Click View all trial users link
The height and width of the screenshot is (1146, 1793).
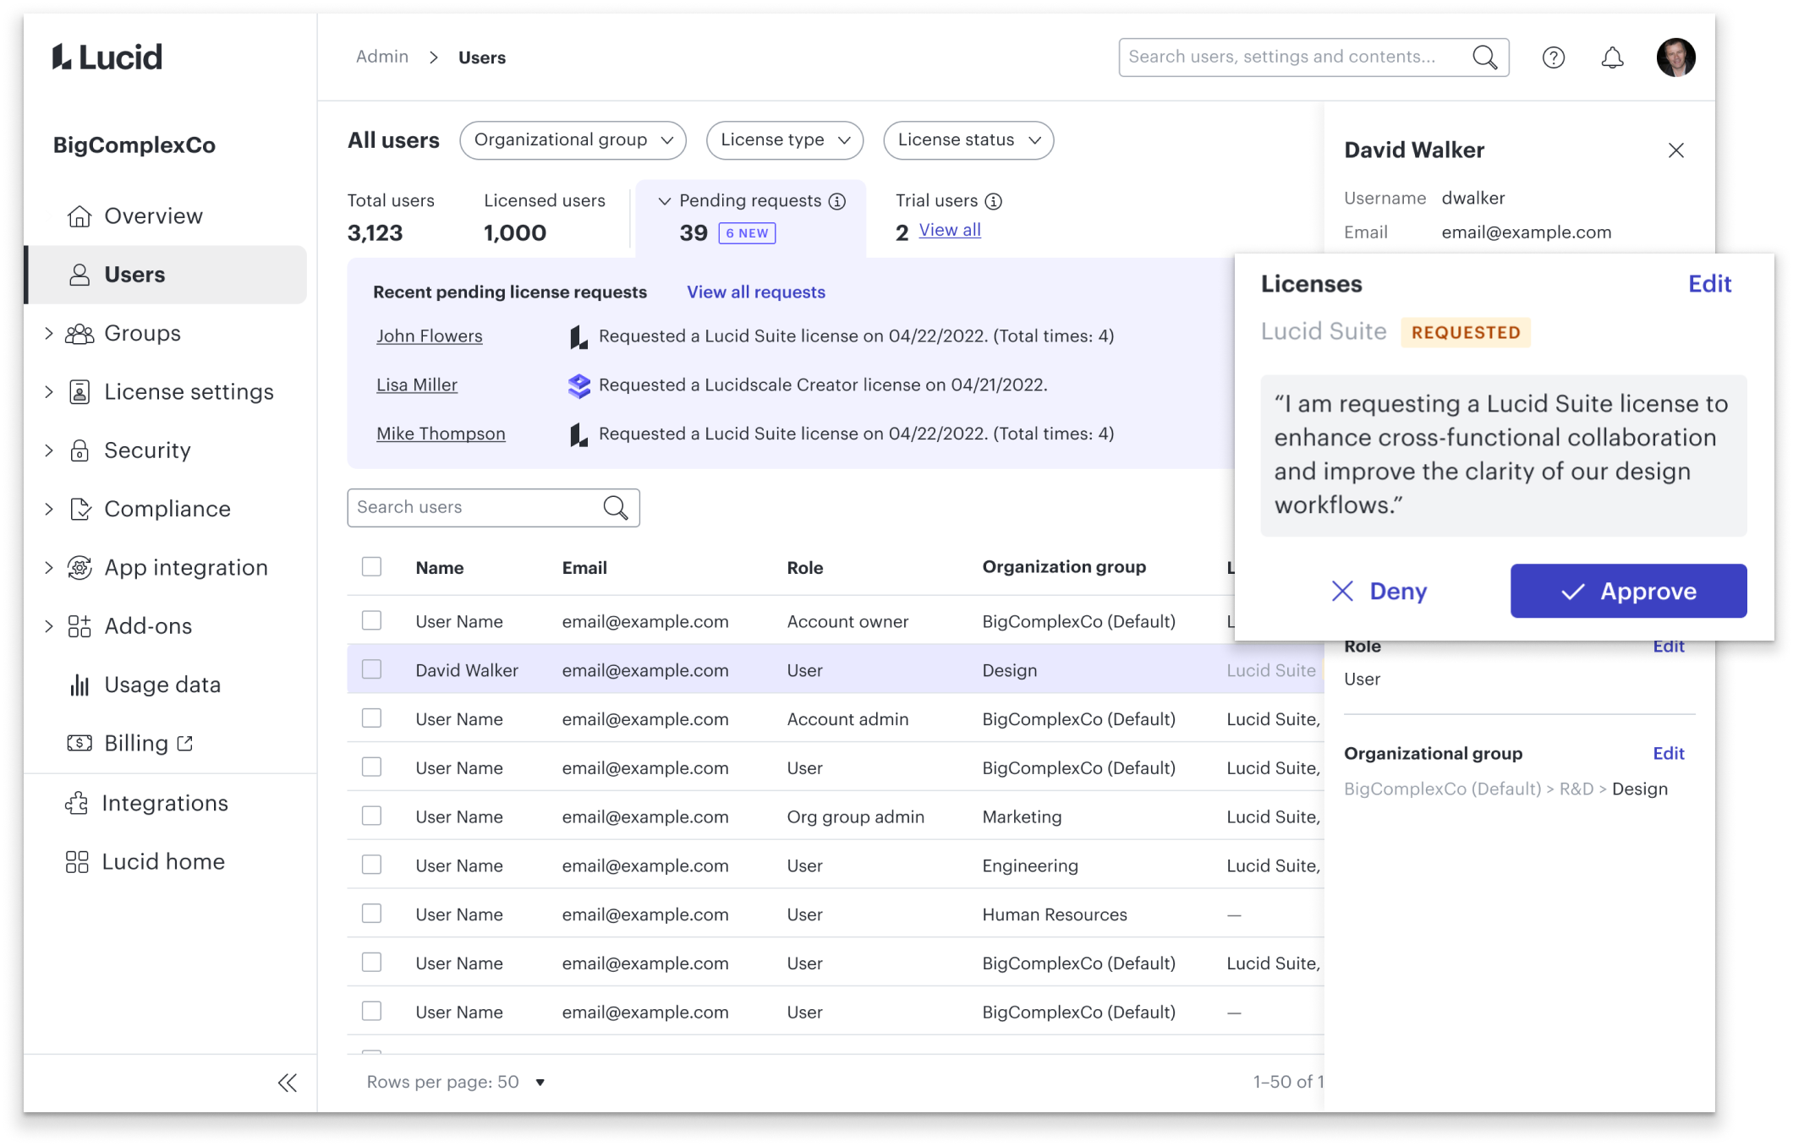pyautogui.click(x=950, y=230)
